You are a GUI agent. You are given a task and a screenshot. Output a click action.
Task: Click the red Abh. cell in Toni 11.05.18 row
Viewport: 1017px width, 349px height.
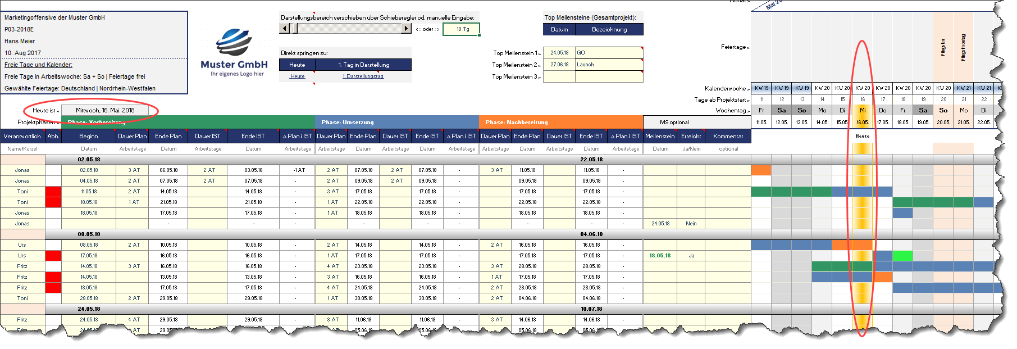coord(53,192)
